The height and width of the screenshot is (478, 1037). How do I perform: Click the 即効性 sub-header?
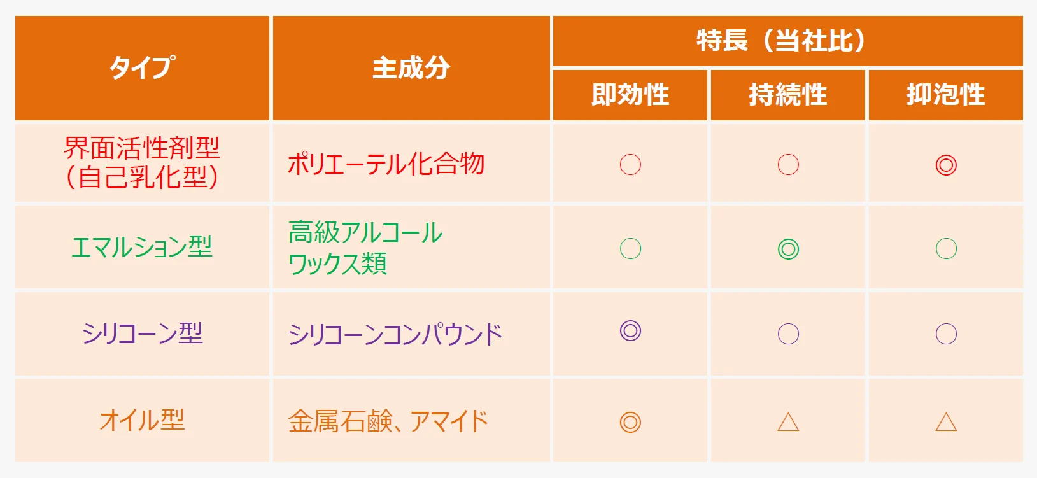[630, 95]
